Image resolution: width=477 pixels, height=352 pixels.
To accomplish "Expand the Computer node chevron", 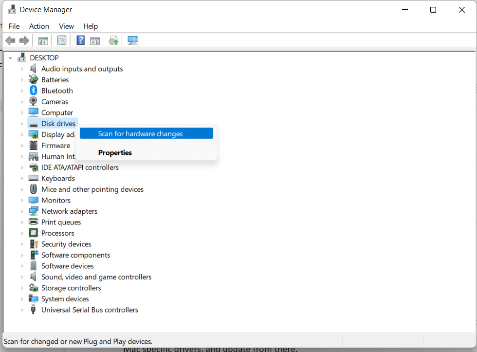I will coord(22,113).
